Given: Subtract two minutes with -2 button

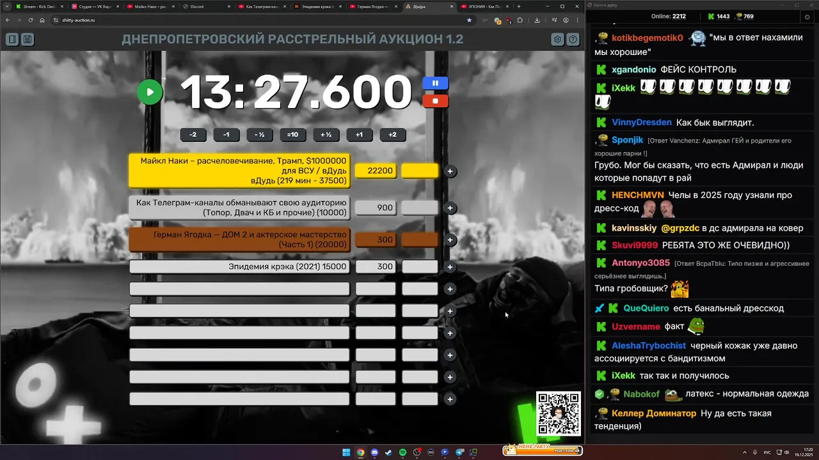Looking at the screenshot, I should tap(193, 135).
